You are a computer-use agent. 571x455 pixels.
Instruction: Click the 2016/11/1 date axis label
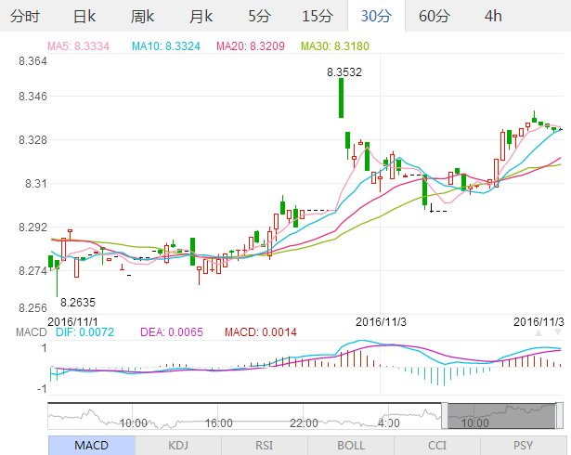[x=72, y=321]
